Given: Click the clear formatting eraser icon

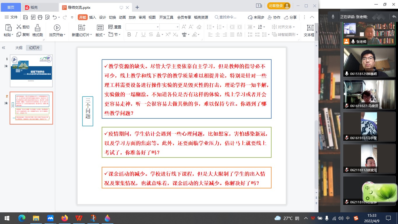Looking at the screenshot, I should pyautogui.click(x=199, y=27).
